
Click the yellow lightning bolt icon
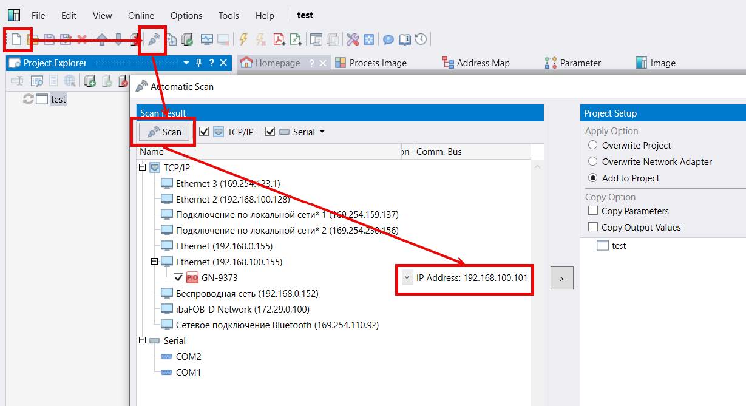click(x=243, y=39)
